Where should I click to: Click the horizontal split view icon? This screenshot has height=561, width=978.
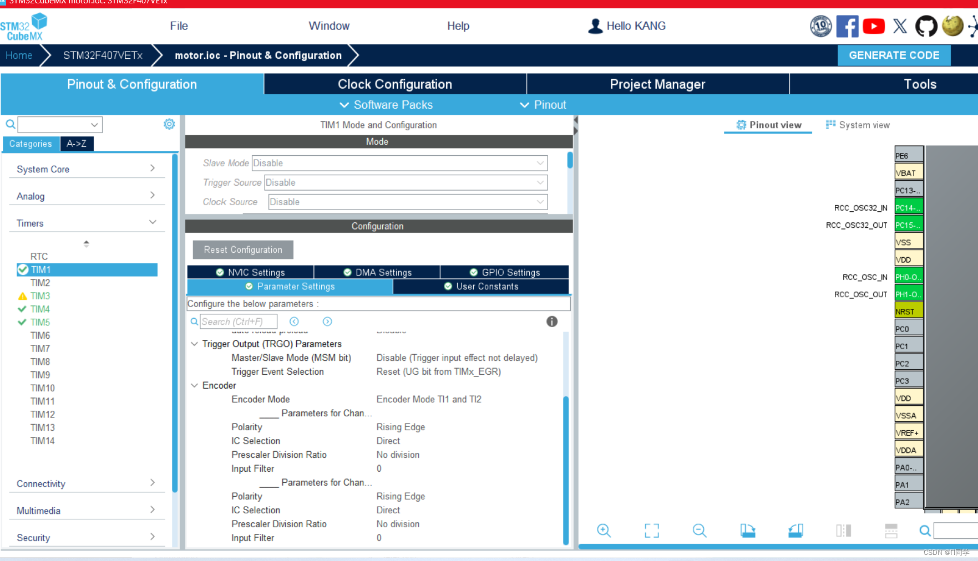[891, 531]
